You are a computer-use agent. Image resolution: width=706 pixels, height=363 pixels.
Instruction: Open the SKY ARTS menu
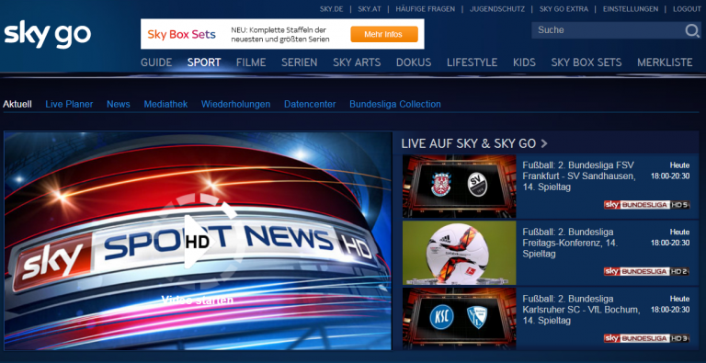pyautogui.click(x=357, y=62)
